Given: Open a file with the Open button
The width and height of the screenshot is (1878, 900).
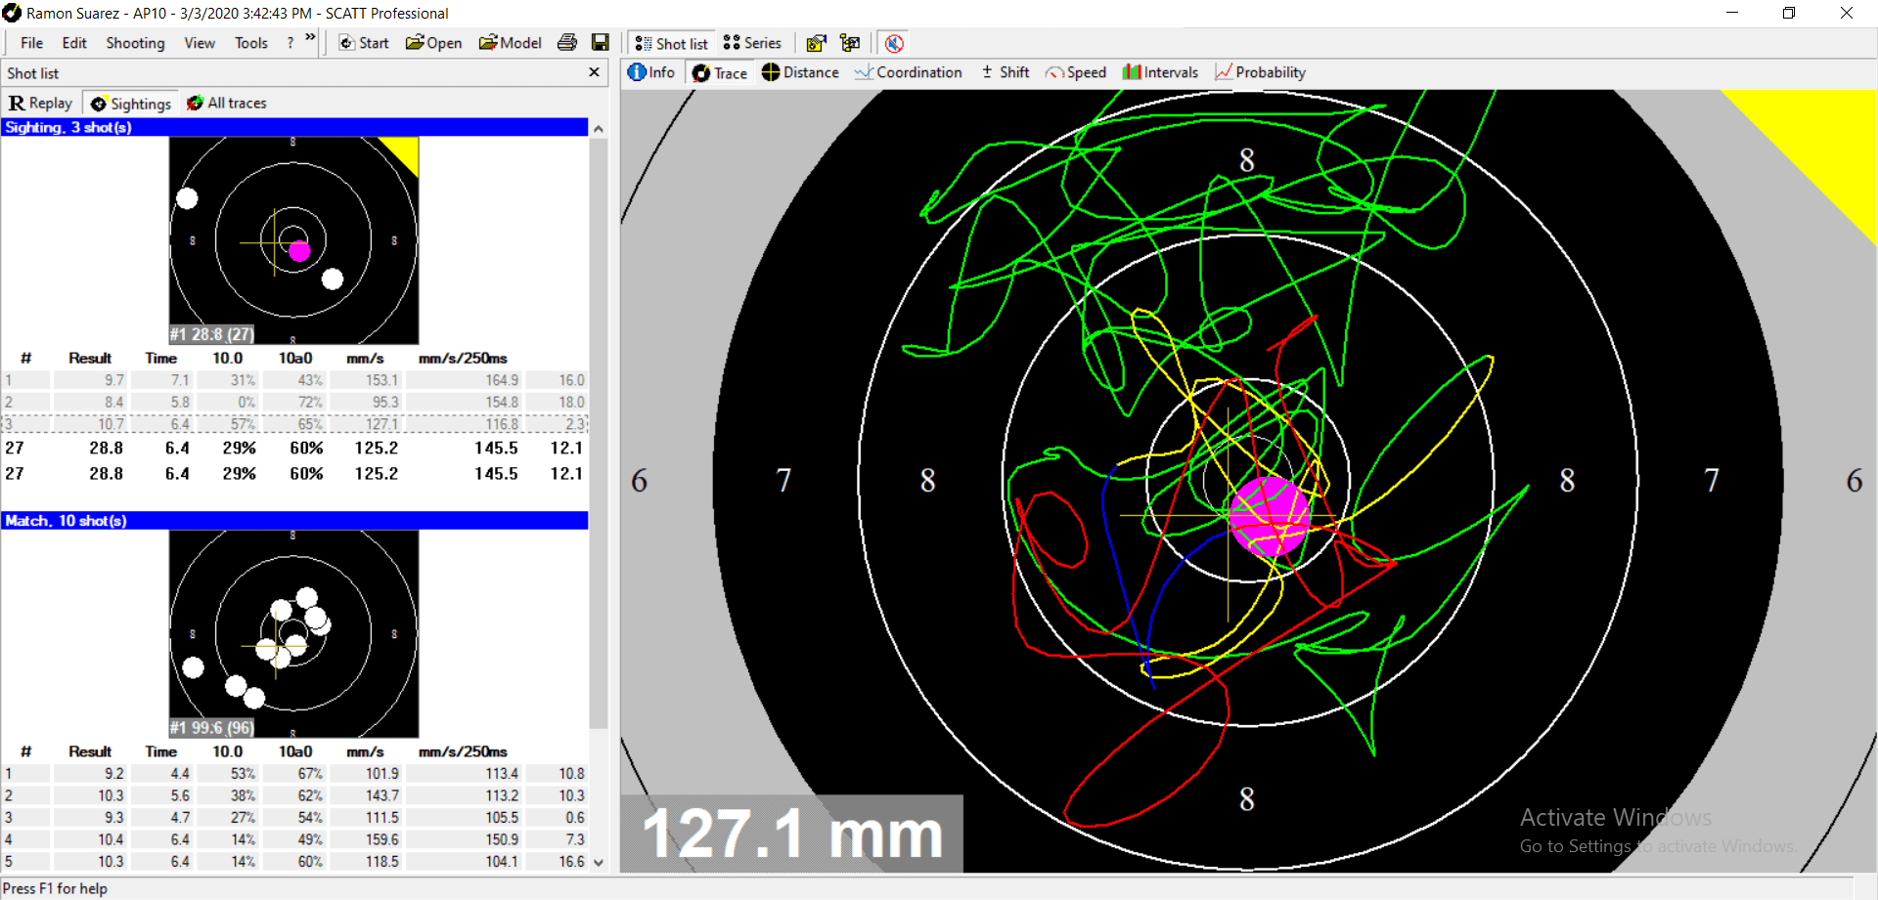Looking at the screenshot, I should [433, 43].
